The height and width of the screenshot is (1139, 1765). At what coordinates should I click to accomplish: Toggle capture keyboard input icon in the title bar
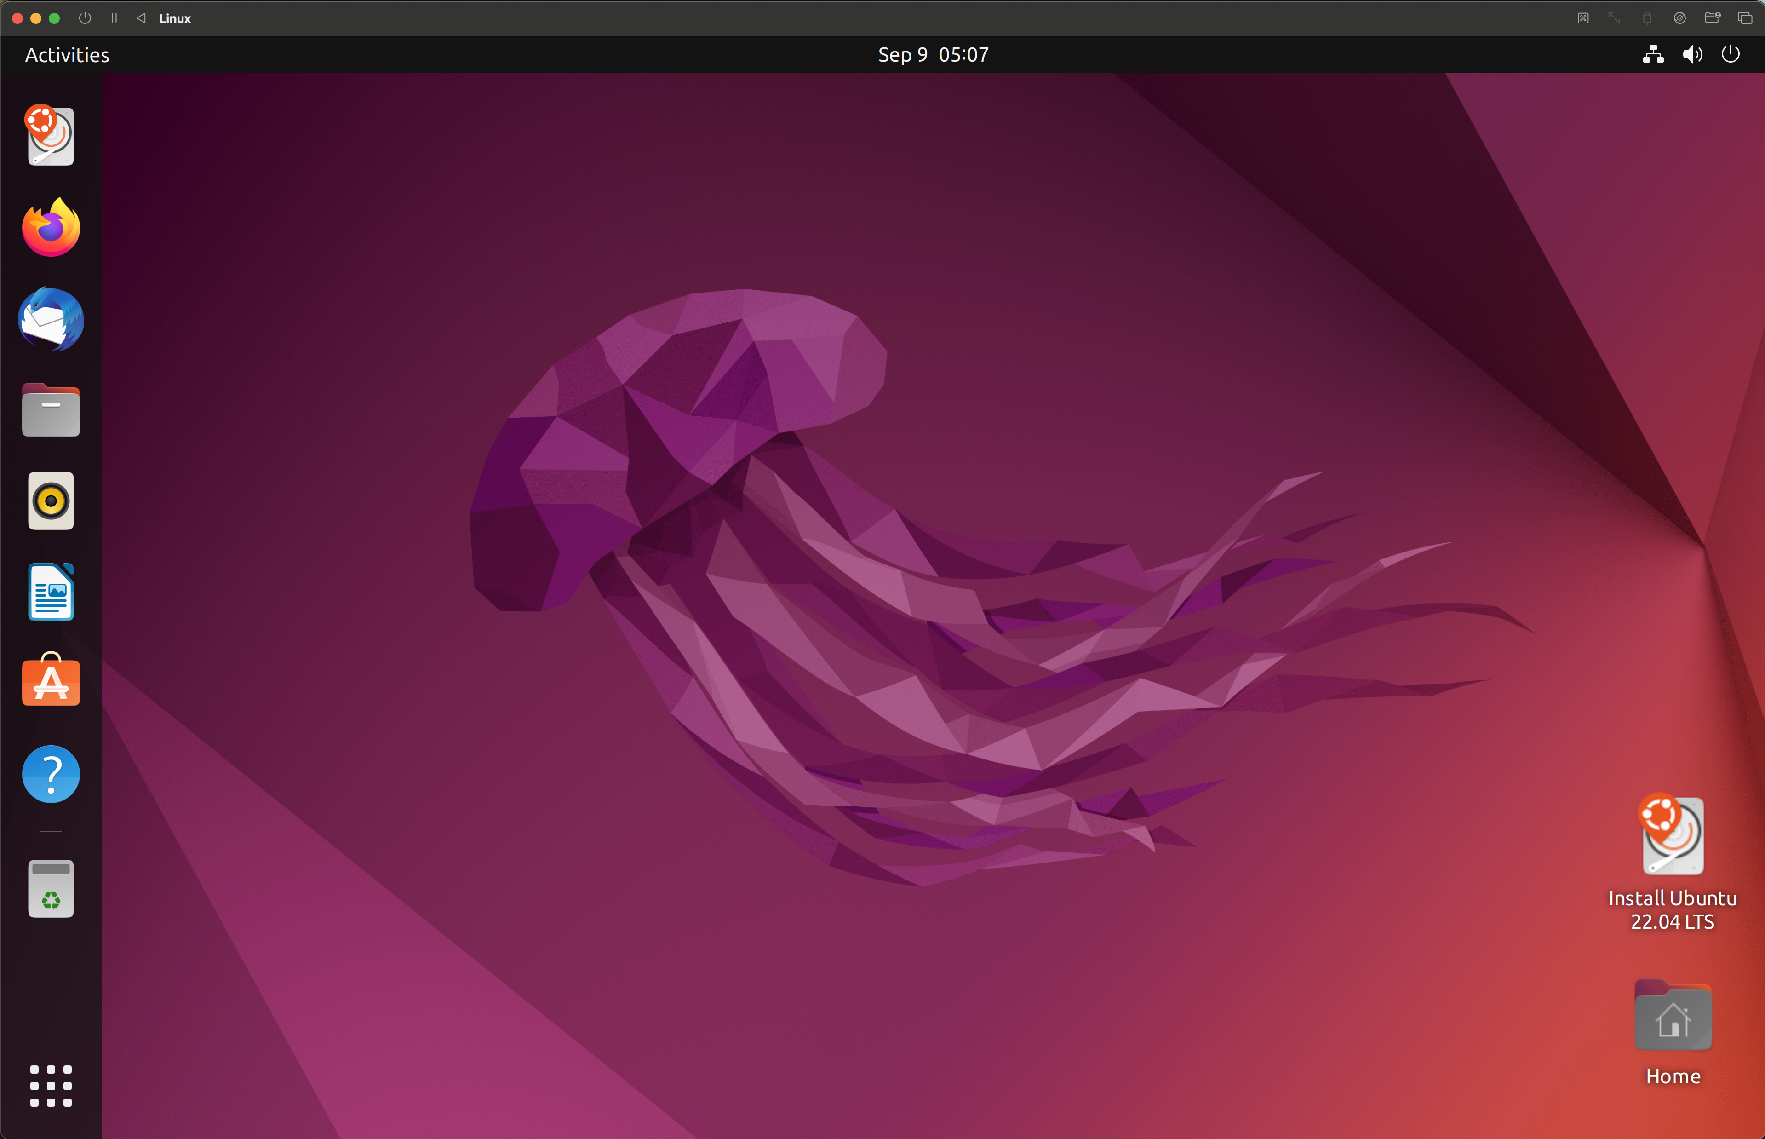pos(1583,18)
